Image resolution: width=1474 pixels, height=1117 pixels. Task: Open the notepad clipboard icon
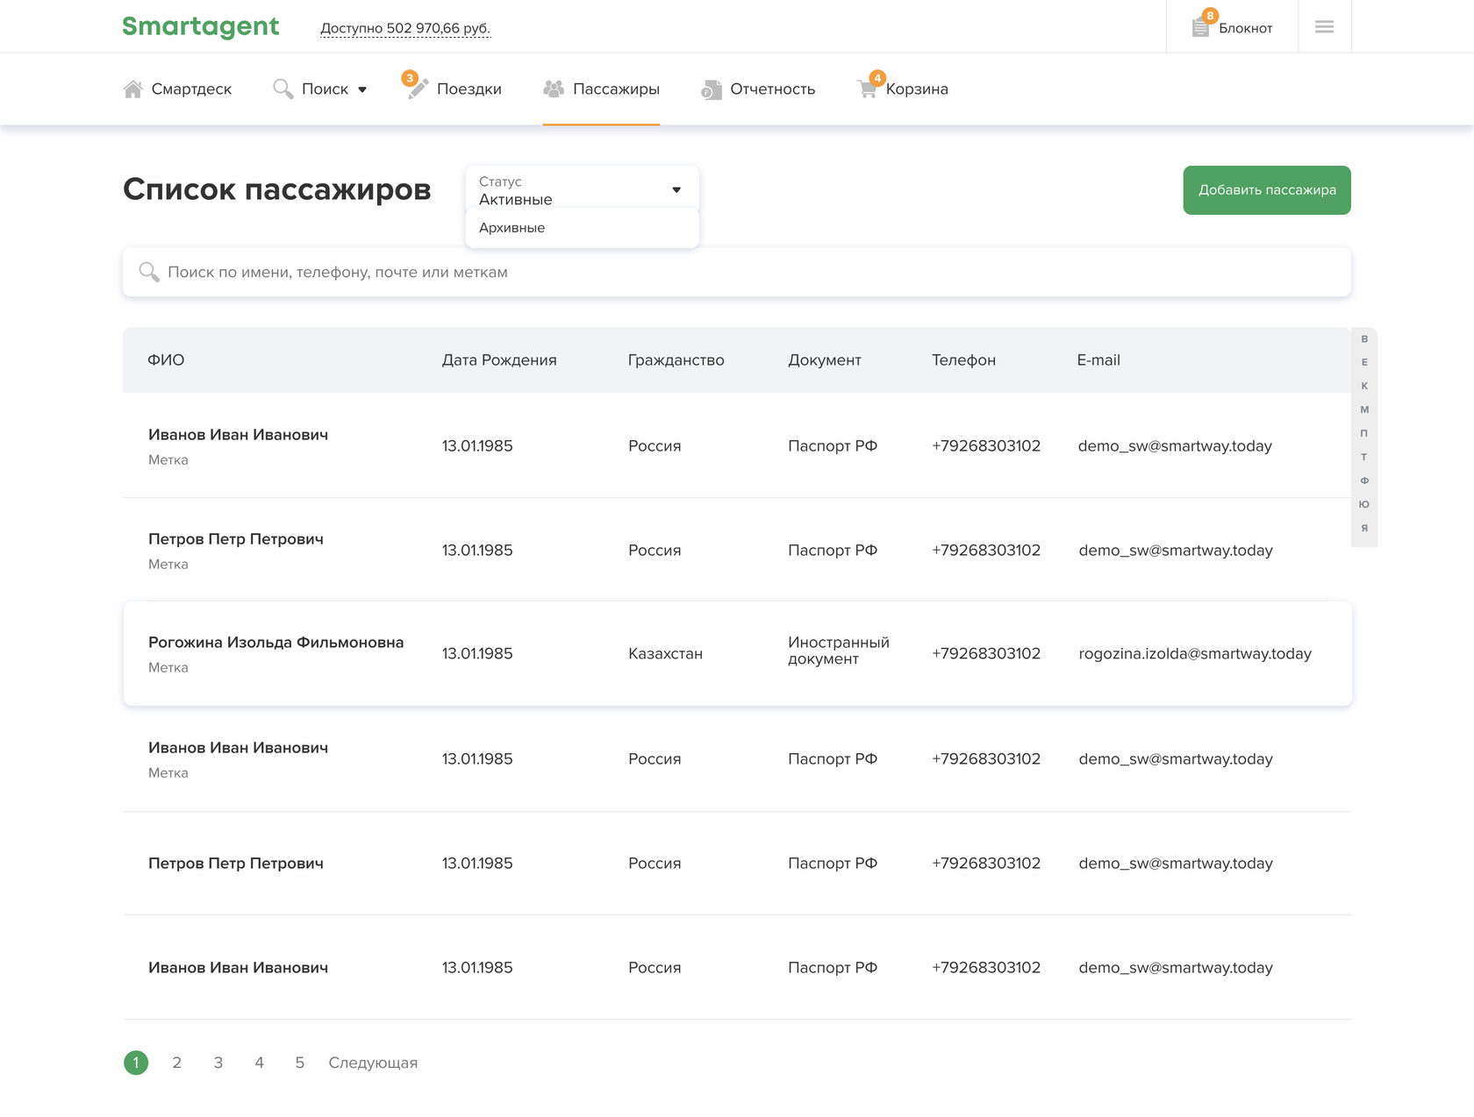1200,28
